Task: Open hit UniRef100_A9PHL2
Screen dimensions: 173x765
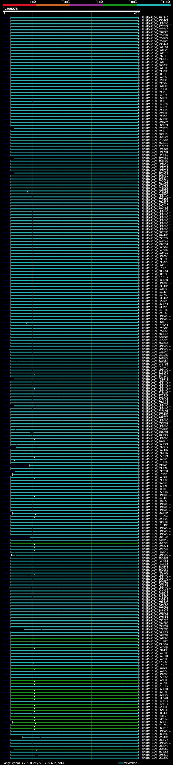Action: click(x=155, y=59)
